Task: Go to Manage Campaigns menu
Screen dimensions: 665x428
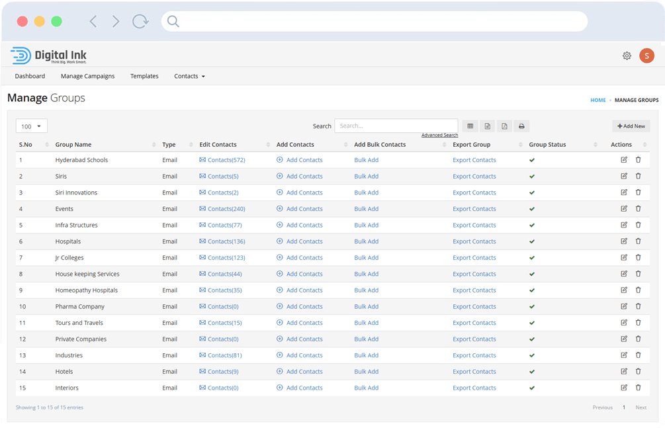Action: click(87, 76)
